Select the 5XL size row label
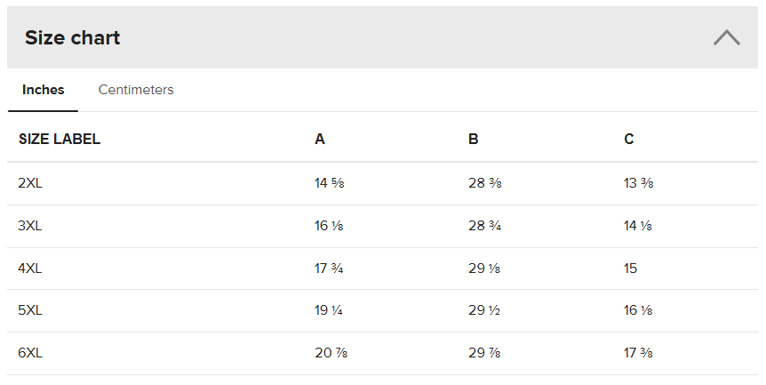Viewport: 766px width, 385px height. (x=30, y=310)
